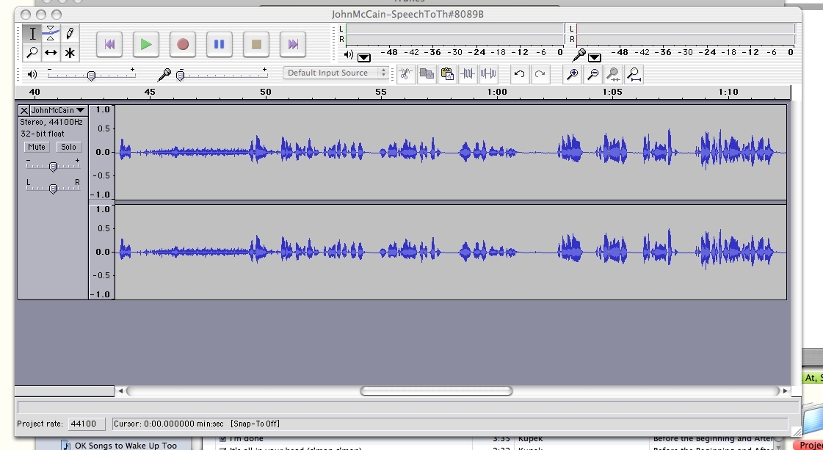Image resolution: width=823 pixels, height=450 pixels.
Task: Solo the JohnMcCain track
Action: 68,147
